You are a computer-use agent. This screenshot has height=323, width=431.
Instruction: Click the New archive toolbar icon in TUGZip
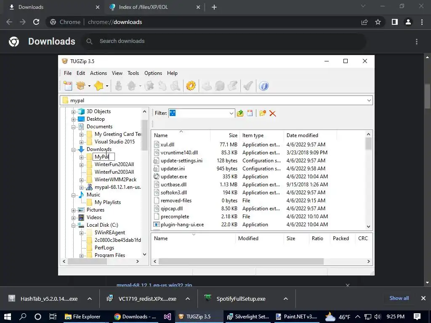pos(68,86)
